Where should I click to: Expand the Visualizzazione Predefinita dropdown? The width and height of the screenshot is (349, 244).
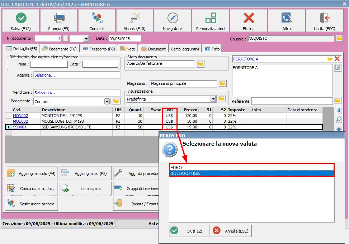pos(213,99)
